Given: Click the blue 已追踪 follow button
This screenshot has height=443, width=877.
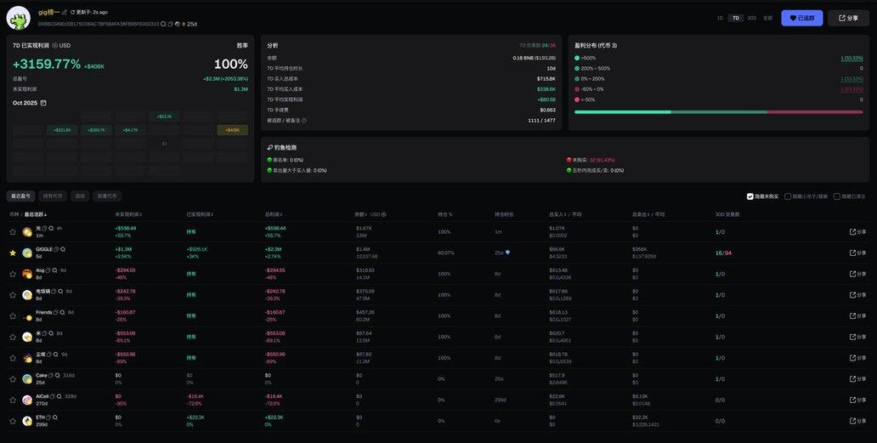Looking at the screenshot, I should click(x=801, y=18).
